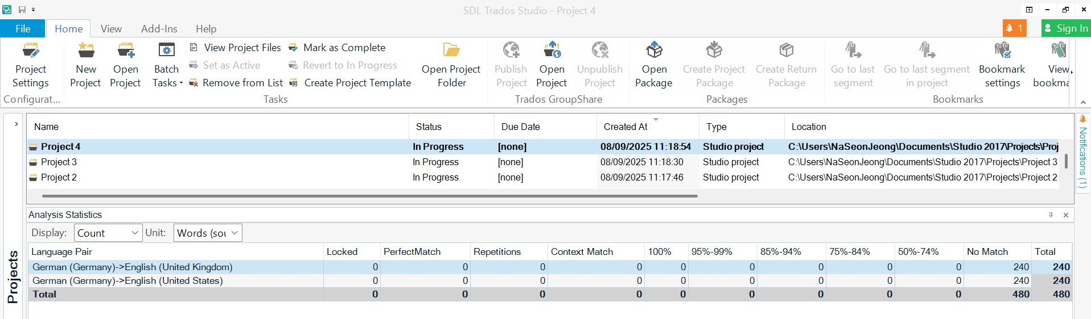Open the Unit Words dropdown
This screenshot has width=1091, height=319.
tap(208, 233)
